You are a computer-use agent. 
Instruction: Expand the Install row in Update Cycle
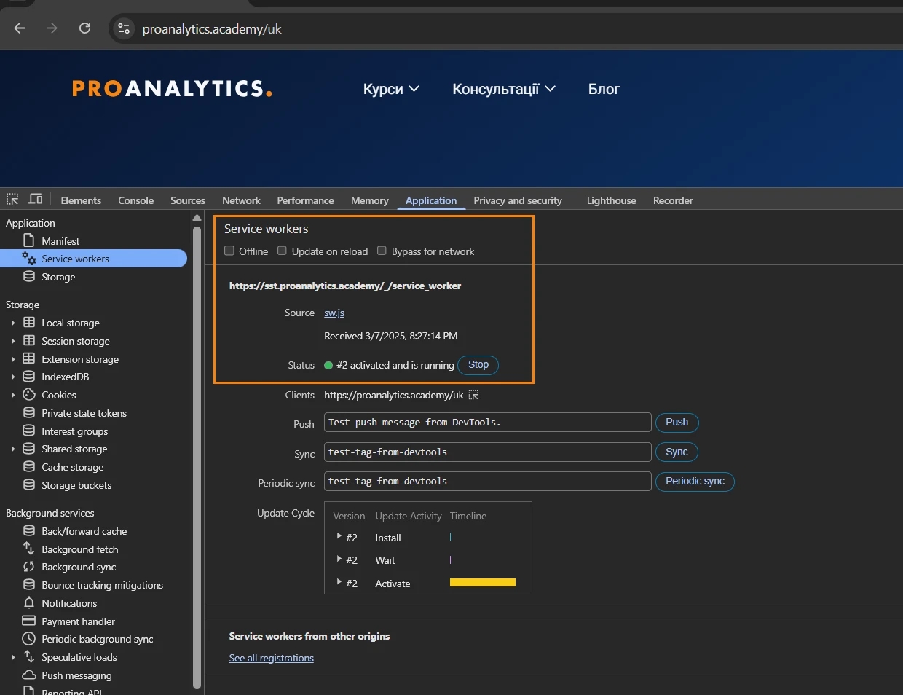click(339, 536)
